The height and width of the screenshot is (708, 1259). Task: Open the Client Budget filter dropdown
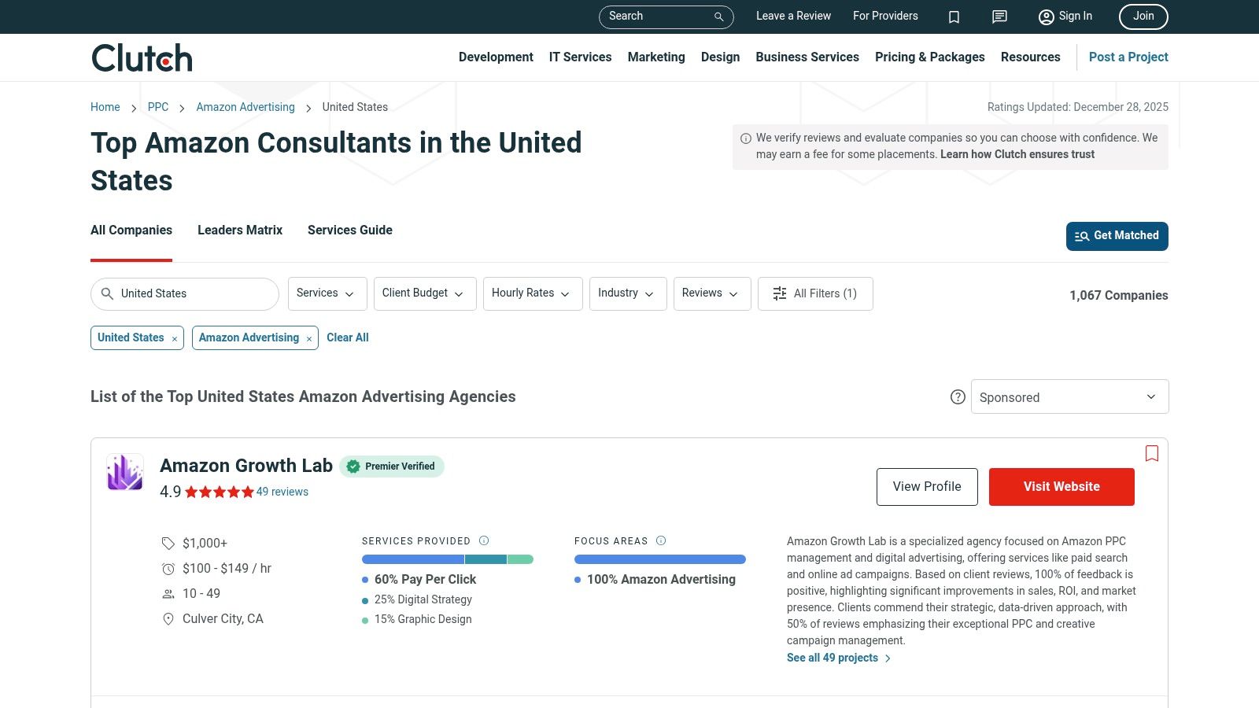coord(425,293)
